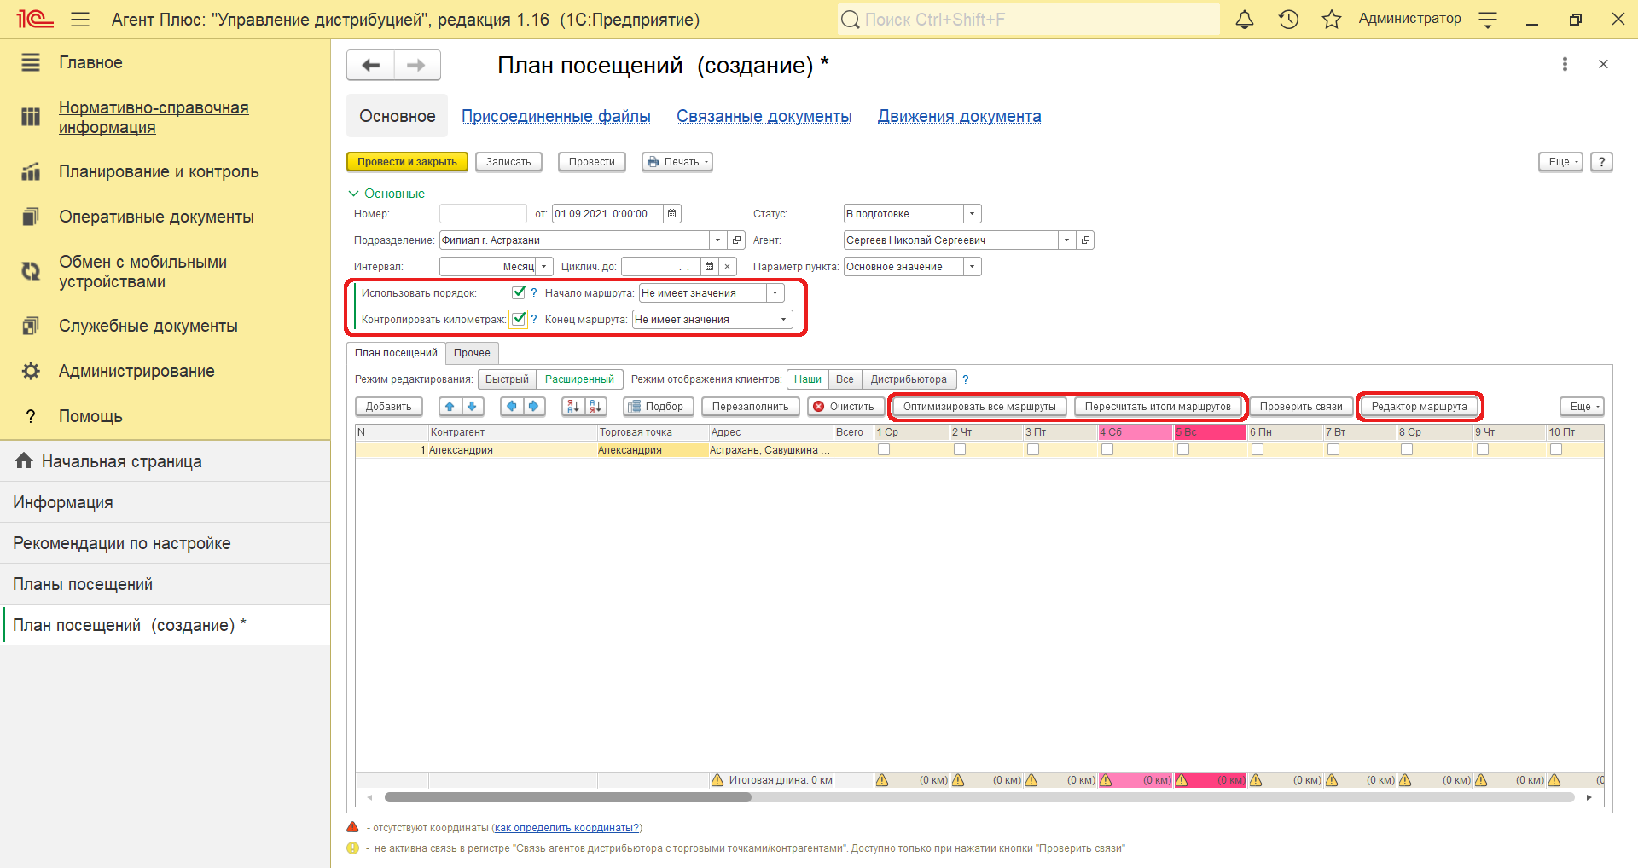Check 8 Ср visit box for Александрия
This screenshot has width=1638, height=868.
pos(1407,449)
